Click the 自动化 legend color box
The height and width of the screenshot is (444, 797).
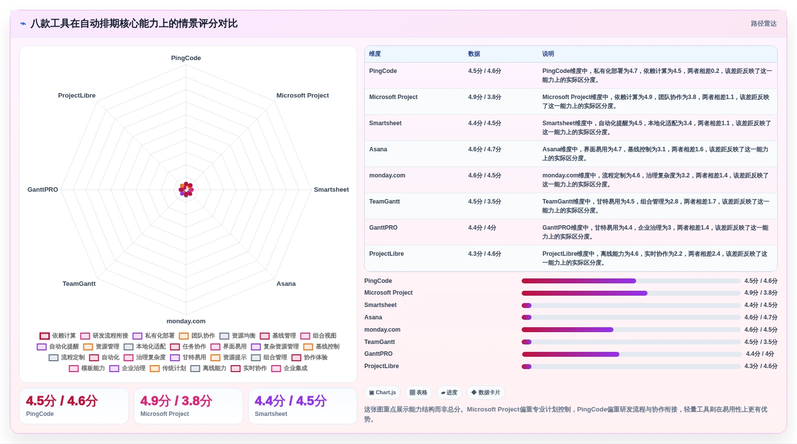pyautogui.click(x=94, y=357)
